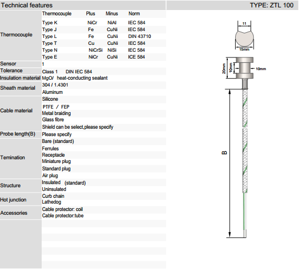Image resolution: width=300 pixels, height=269 pixels.
Task: Click the 'Temination' row label
Action: [13, 158]
